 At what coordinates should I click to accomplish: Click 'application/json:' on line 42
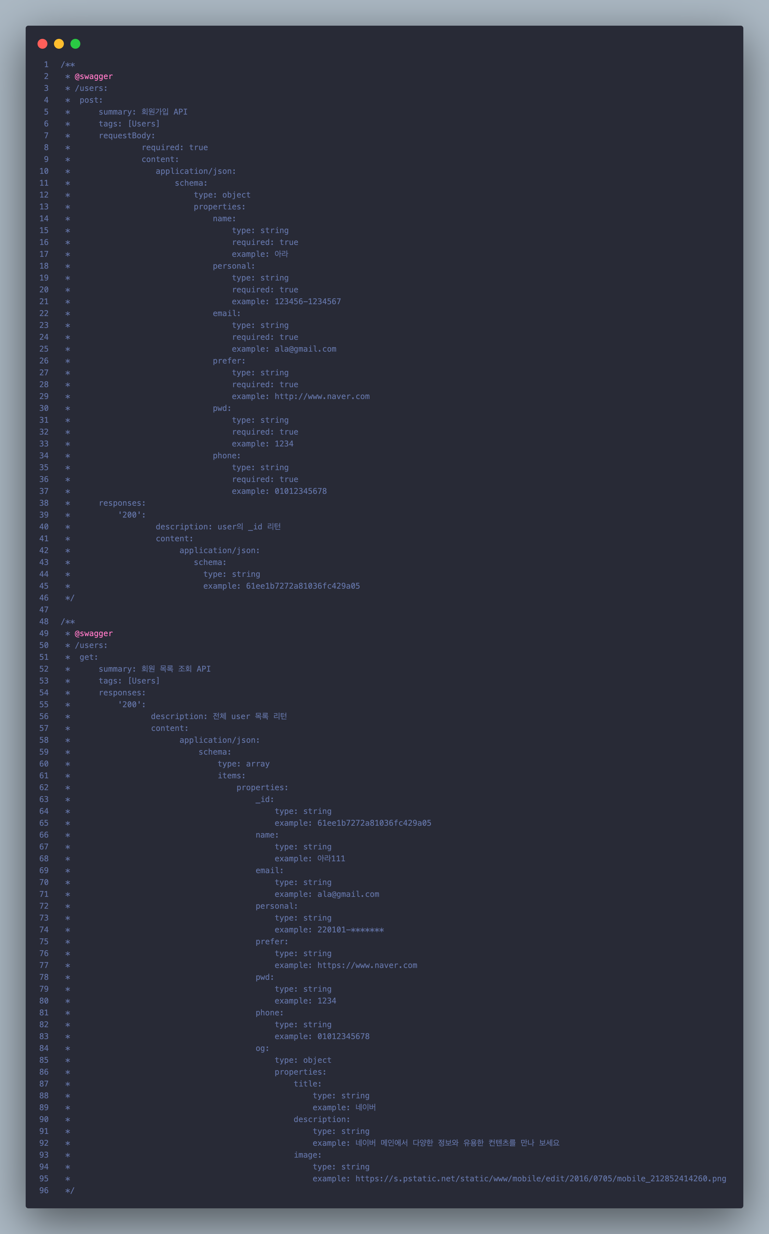[220, 550]
